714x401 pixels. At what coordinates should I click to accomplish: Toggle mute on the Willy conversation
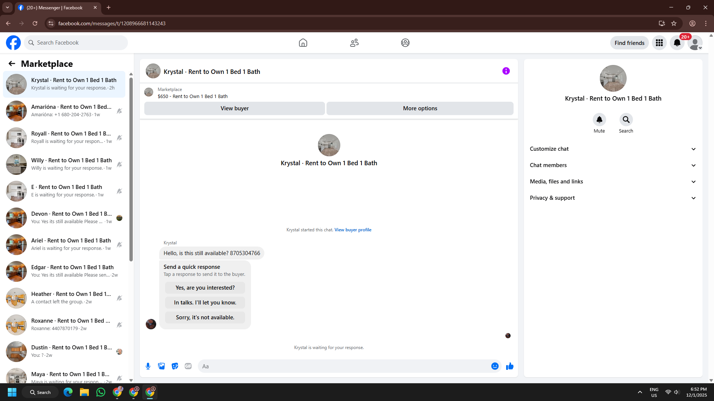(x=119, y=164)
